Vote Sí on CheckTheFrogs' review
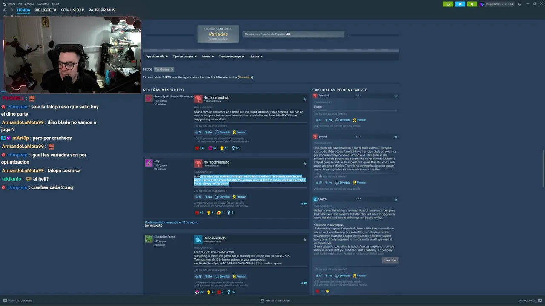 [x=198, y=276]
